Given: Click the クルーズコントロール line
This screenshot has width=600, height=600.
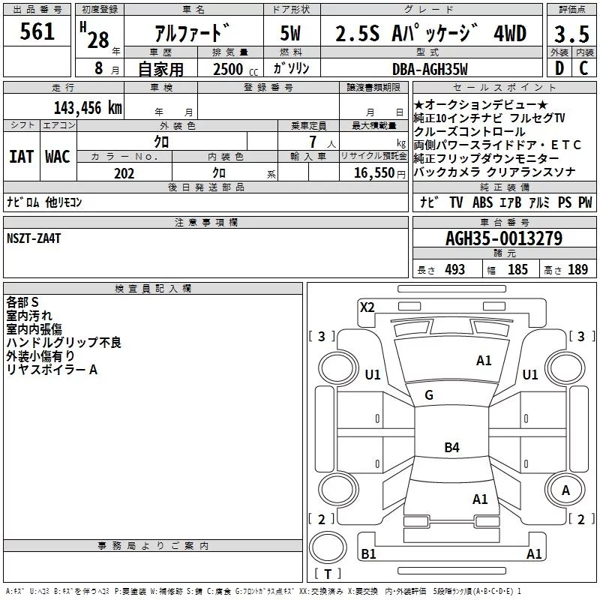Looking at the screenshot, I should click(469, 132).
